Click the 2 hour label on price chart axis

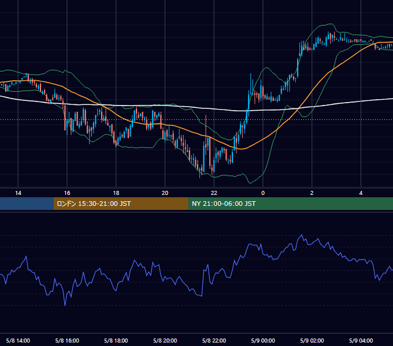[312, 193]
